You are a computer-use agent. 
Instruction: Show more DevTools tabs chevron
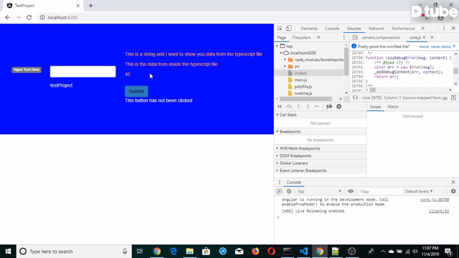[422, 29]
